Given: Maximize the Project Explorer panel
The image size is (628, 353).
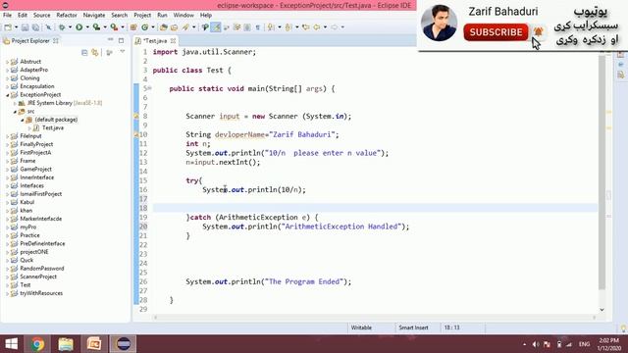Looking at the screenshot, I should (x=121, y=40).
